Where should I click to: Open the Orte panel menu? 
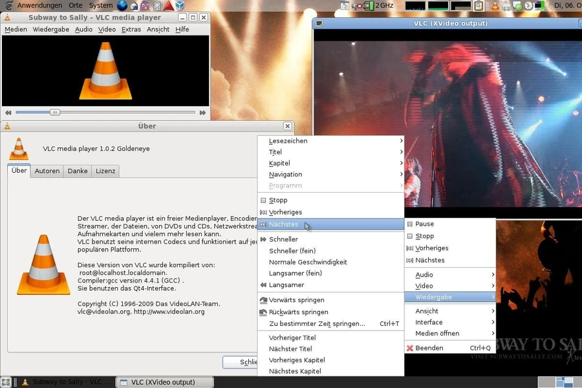76,5
